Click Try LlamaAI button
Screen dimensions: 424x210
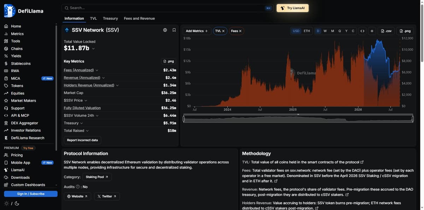(293, 8)
